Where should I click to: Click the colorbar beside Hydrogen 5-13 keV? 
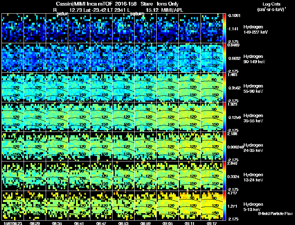click(224, 205)
